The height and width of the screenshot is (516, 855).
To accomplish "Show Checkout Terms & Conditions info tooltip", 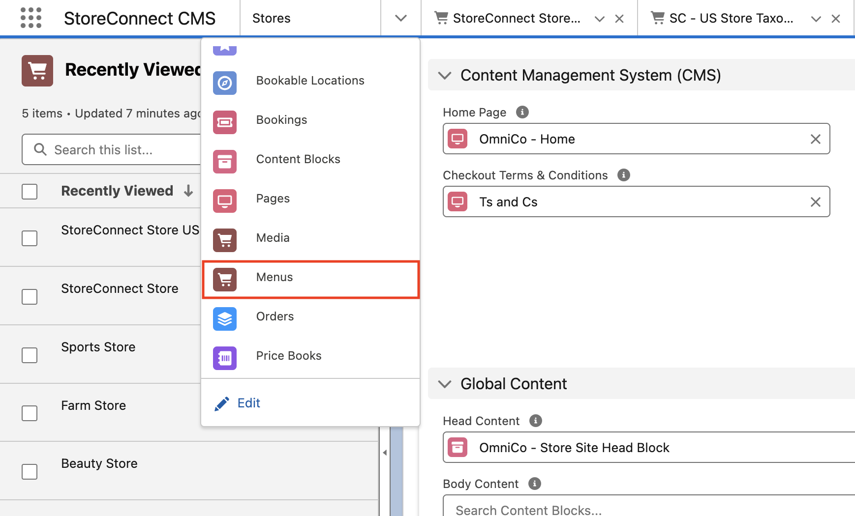I will (x=624, y=175).
